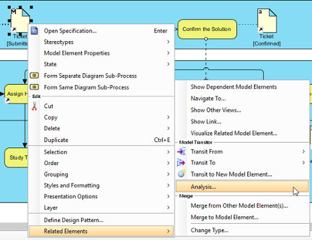Click the Cut scissors icon

pos(34,106)
